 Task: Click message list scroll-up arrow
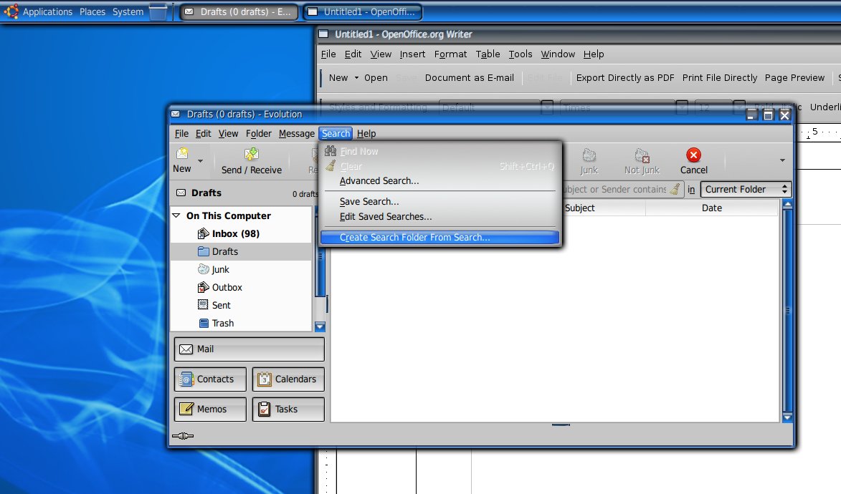pyautogui.click(x=787, y=204)
